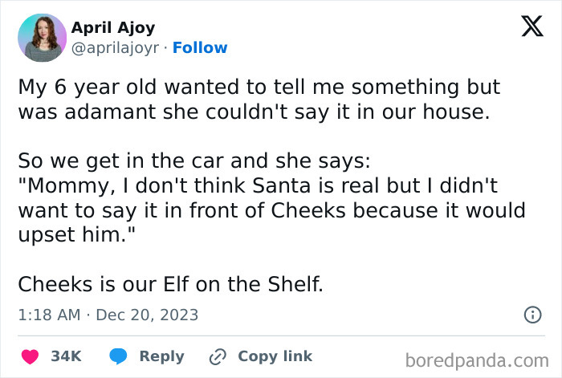
Task: Click the April Ajoy display name
Action: tap(112, 28)
